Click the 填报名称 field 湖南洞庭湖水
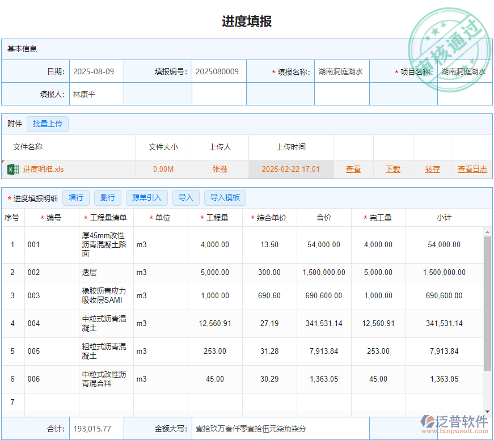The image size is (494, 440). tap(341, 71)
